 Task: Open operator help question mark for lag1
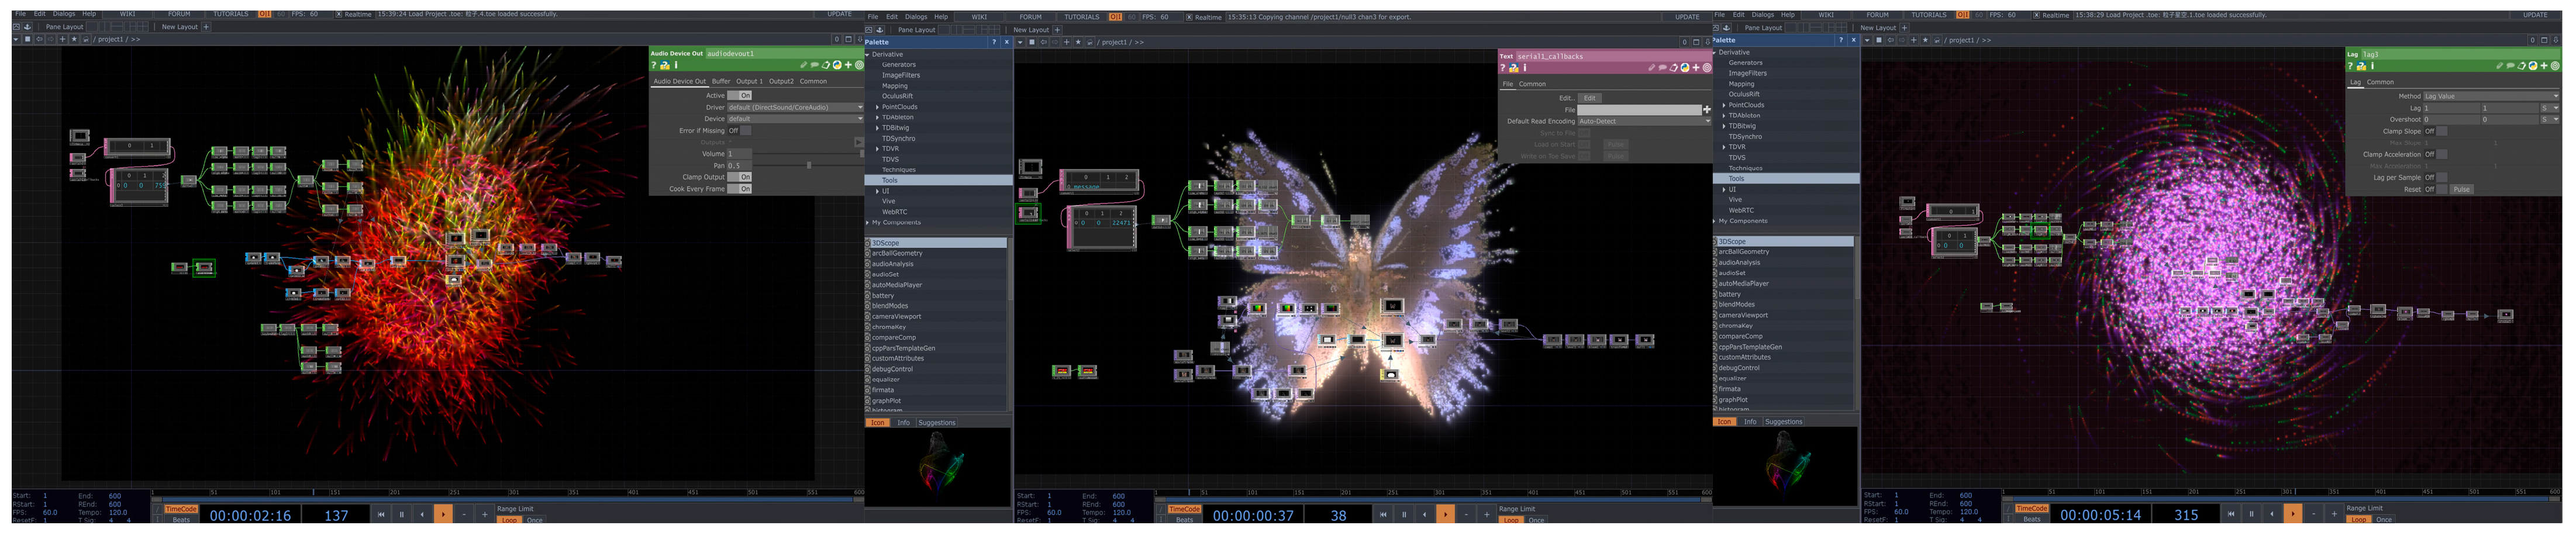click(2351, 66)
